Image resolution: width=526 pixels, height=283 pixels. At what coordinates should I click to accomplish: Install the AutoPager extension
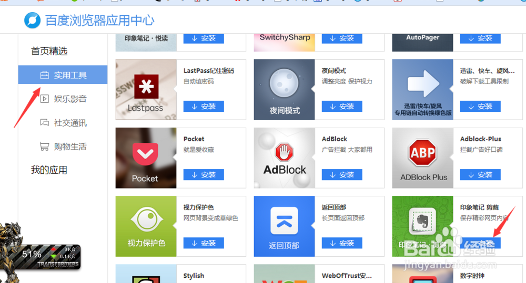click(x=480, y=38)
